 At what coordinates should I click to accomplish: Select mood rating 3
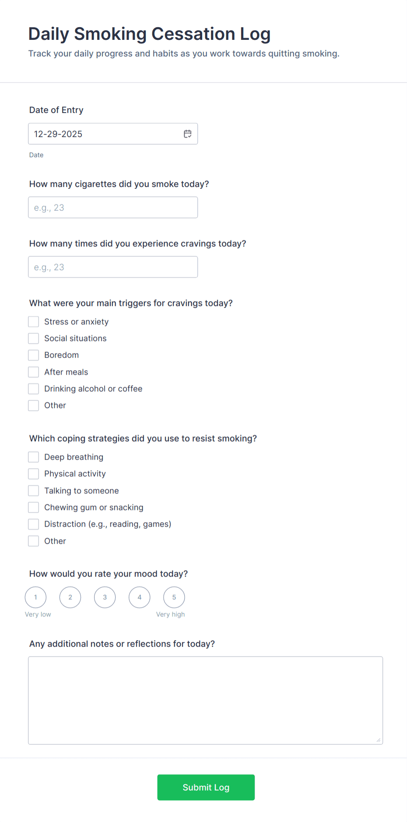pos(105,597)
